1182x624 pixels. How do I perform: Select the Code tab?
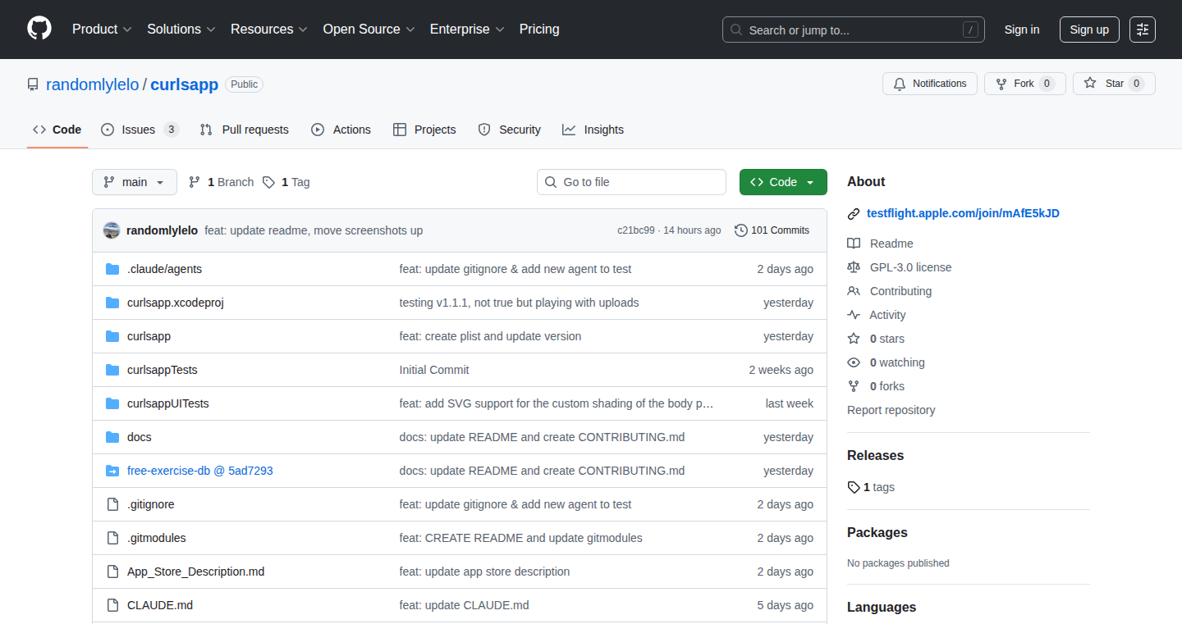coord(57,130)
